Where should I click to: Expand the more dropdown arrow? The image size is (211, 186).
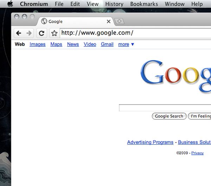click(133, 44)
